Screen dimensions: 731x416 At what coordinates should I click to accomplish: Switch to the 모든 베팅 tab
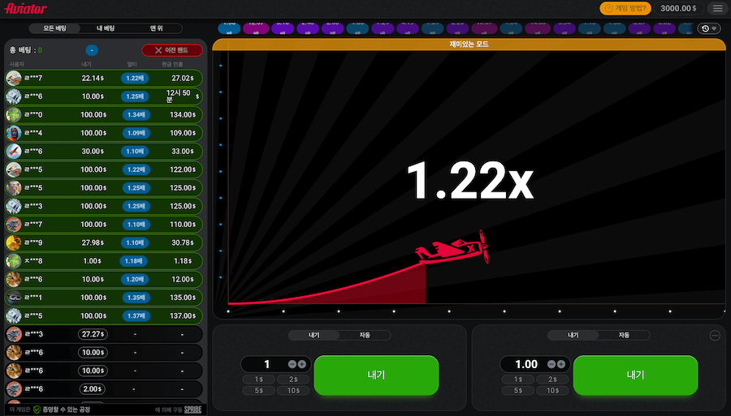[54, 28]
